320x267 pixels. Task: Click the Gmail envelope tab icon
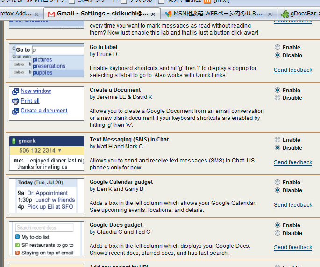pyautogui.click(x=51, y=14)
